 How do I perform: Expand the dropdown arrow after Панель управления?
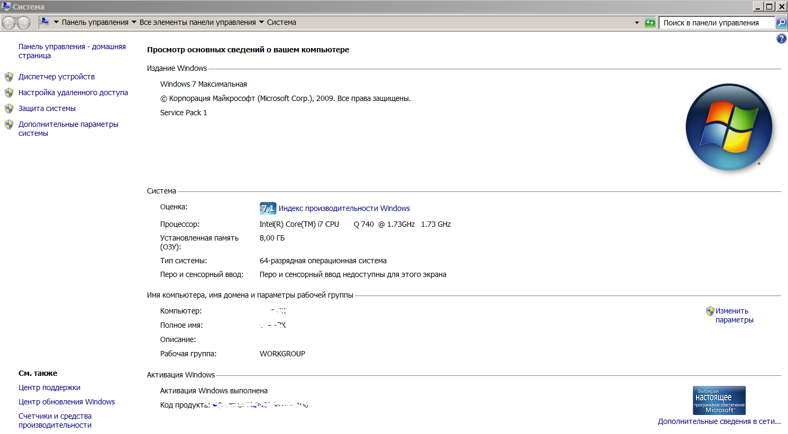134,22
